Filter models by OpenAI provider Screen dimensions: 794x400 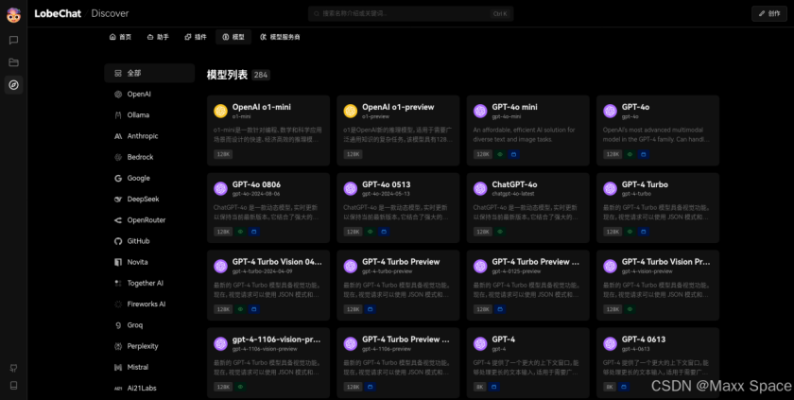pos(149,95)
